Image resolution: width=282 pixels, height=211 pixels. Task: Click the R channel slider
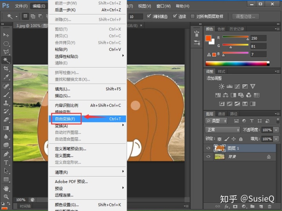point(235,37)
